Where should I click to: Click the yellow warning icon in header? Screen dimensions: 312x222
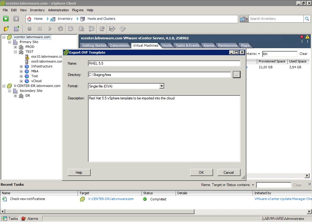(307, 37)
